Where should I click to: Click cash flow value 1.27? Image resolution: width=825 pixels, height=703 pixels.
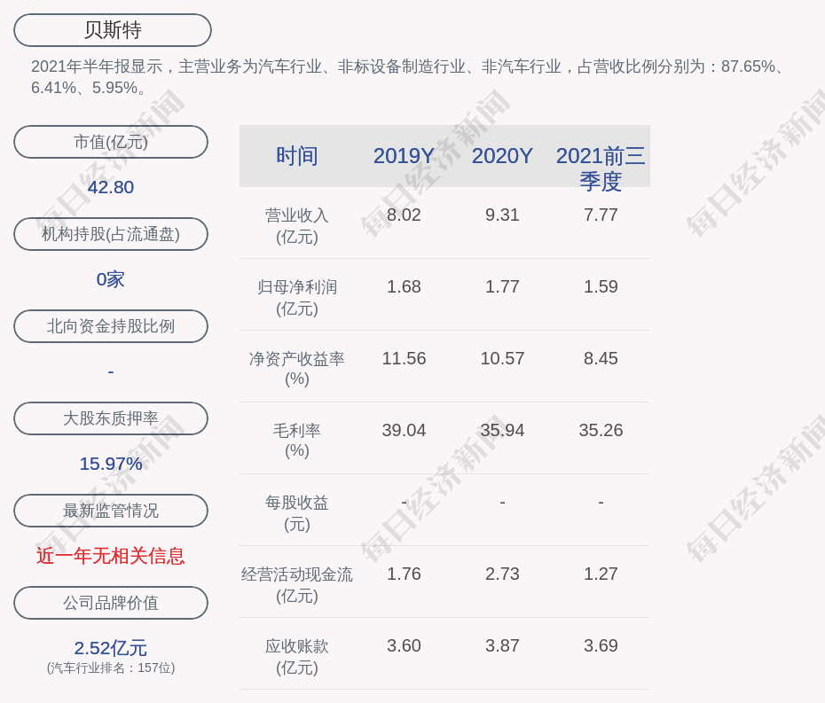601,574
